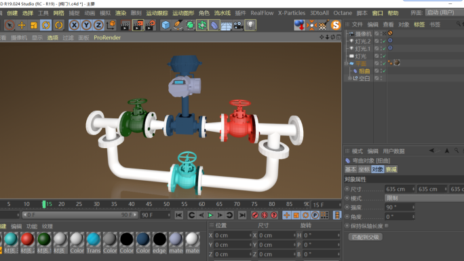Viewport: 464px width, 261px height.
Task: Toggle enable checkmark for 扭曲 deformer
Action: tap(385, 71)
